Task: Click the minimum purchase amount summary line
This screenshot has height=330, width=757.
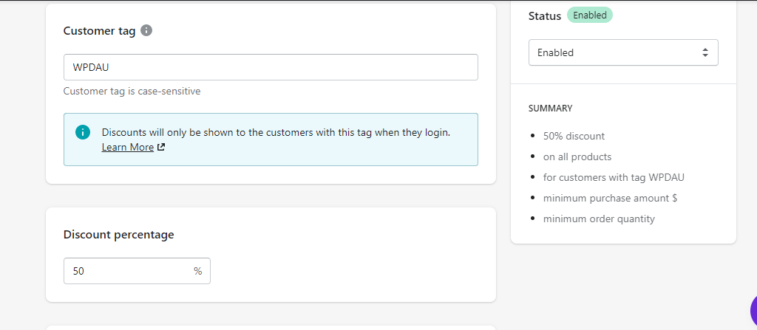Action: 610,198
